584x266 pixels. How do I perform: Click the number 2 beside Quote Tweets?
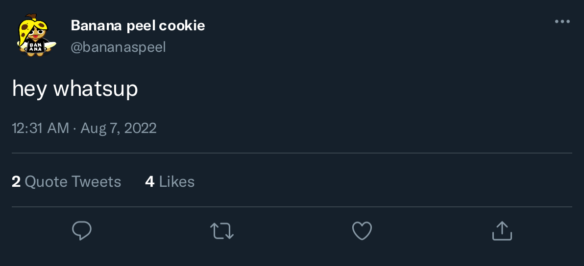click(16, 182)
